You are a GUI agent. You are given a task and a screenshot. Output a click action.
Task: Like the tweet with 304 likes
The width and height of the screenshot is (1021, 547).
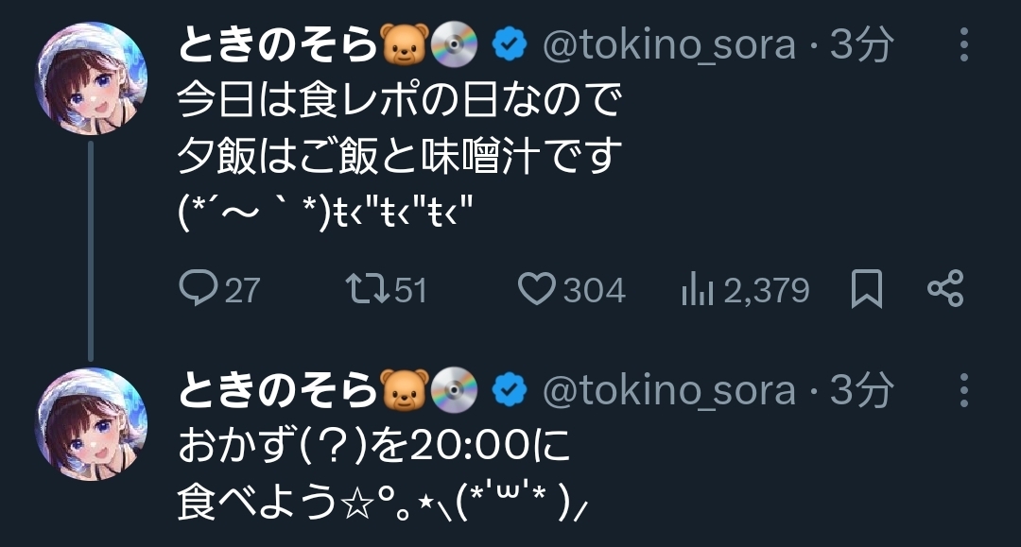tap(571, 289)
